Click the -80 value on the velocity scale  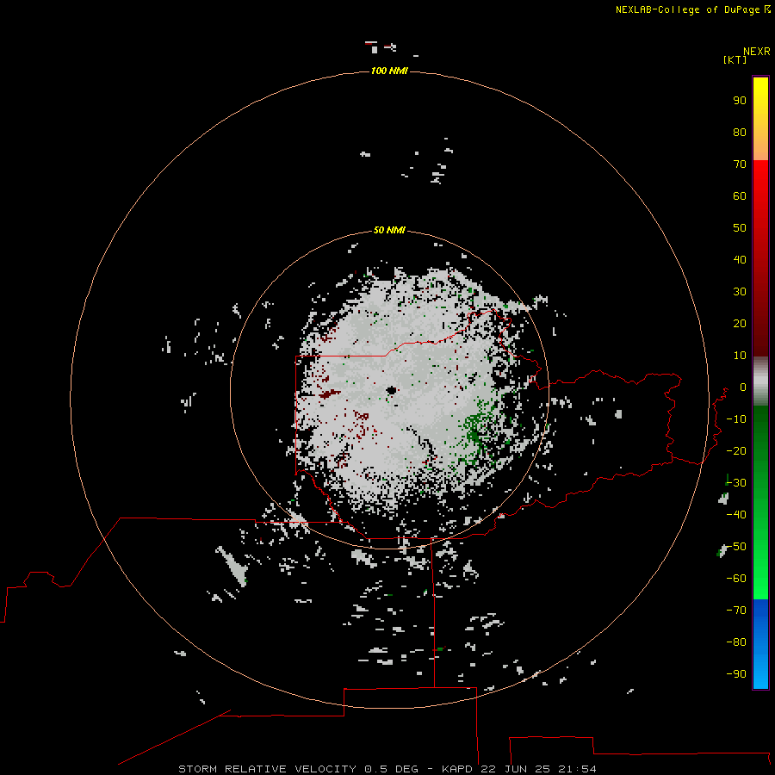736,642
